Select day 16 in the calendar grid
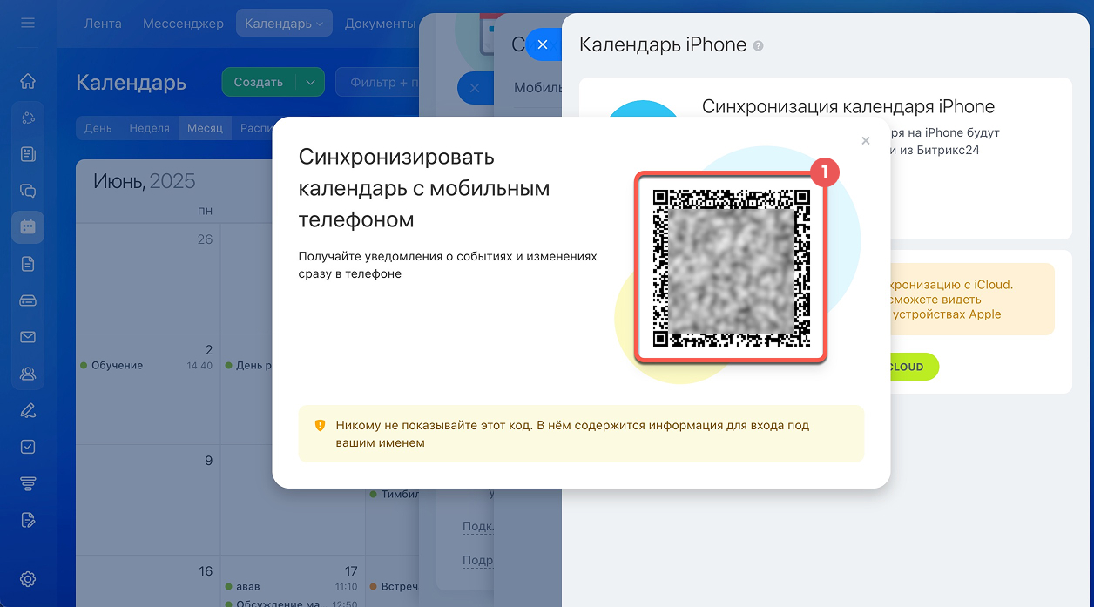This screenshot has width=1094, height=607. point(206,571)
